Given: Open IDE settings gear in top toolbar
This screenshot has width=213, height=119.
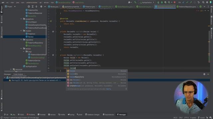Looking at the screenshot, I should [207, 2].
